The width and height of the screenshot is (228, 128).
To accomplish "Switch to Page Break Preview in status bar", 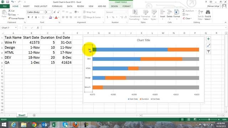I will click(x=195, y=119).
